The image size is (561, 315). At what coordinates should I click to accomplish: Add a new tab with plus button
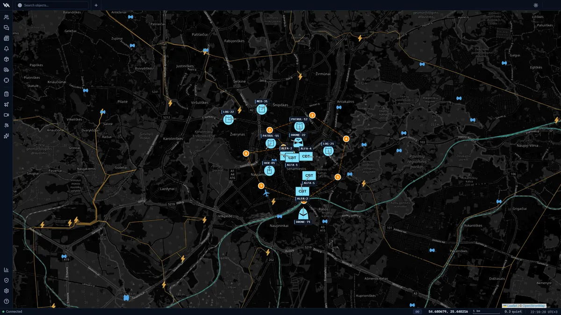tap(96, 5)
